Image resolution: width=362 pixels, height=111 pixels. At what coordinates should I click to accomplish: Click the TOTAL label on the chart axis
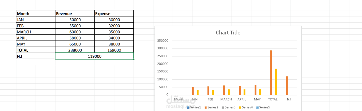tap(273, 99)
